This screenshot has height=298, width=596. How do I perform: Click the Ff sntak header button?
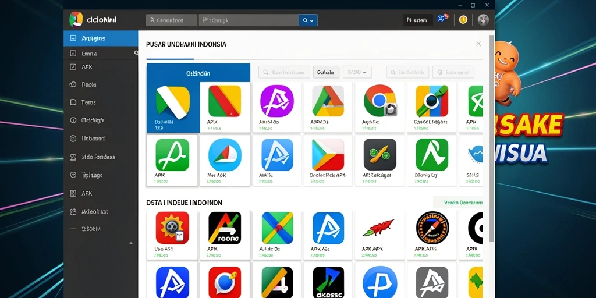click(x=418, y=20)
